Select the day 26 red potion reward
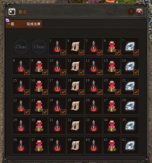 (x=93, y=106)
